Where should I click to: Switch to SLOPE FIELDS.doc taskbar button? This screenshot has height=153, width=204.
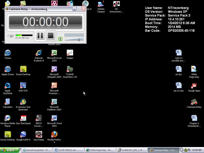pos(68,150)
